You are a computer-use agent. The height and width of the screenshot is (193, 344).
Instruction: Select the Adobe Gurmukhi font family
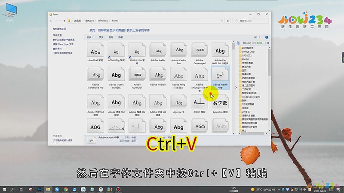(x=137, y=75)
